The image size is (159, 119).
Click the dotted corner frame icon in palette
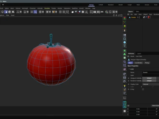[125, 98]
